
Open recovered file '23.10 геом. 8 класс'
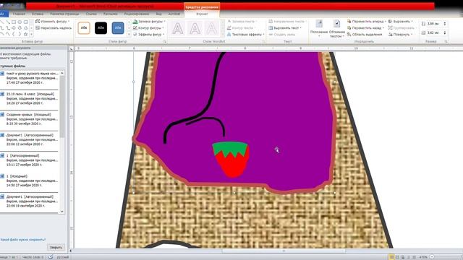(x=30, y=98)
